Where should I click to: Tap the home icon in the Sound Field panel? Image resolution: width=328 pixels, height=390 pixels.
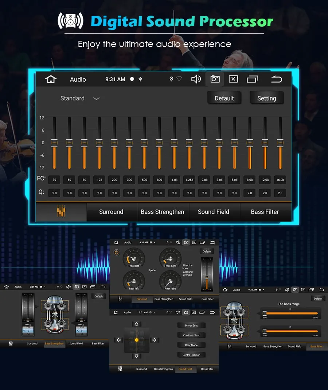116,312
